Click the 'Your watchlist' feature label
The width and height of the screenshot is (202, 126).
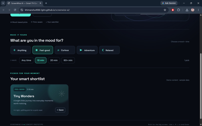(52, 22)
